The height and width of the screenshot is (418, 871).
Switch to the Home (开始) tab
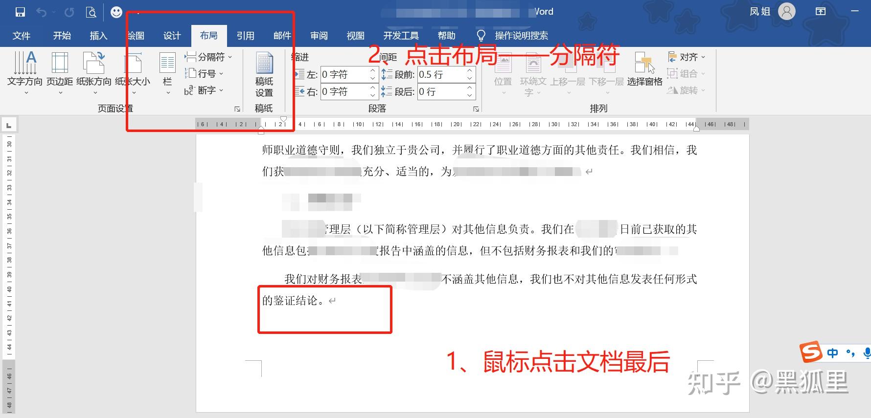tap(62, 35)
